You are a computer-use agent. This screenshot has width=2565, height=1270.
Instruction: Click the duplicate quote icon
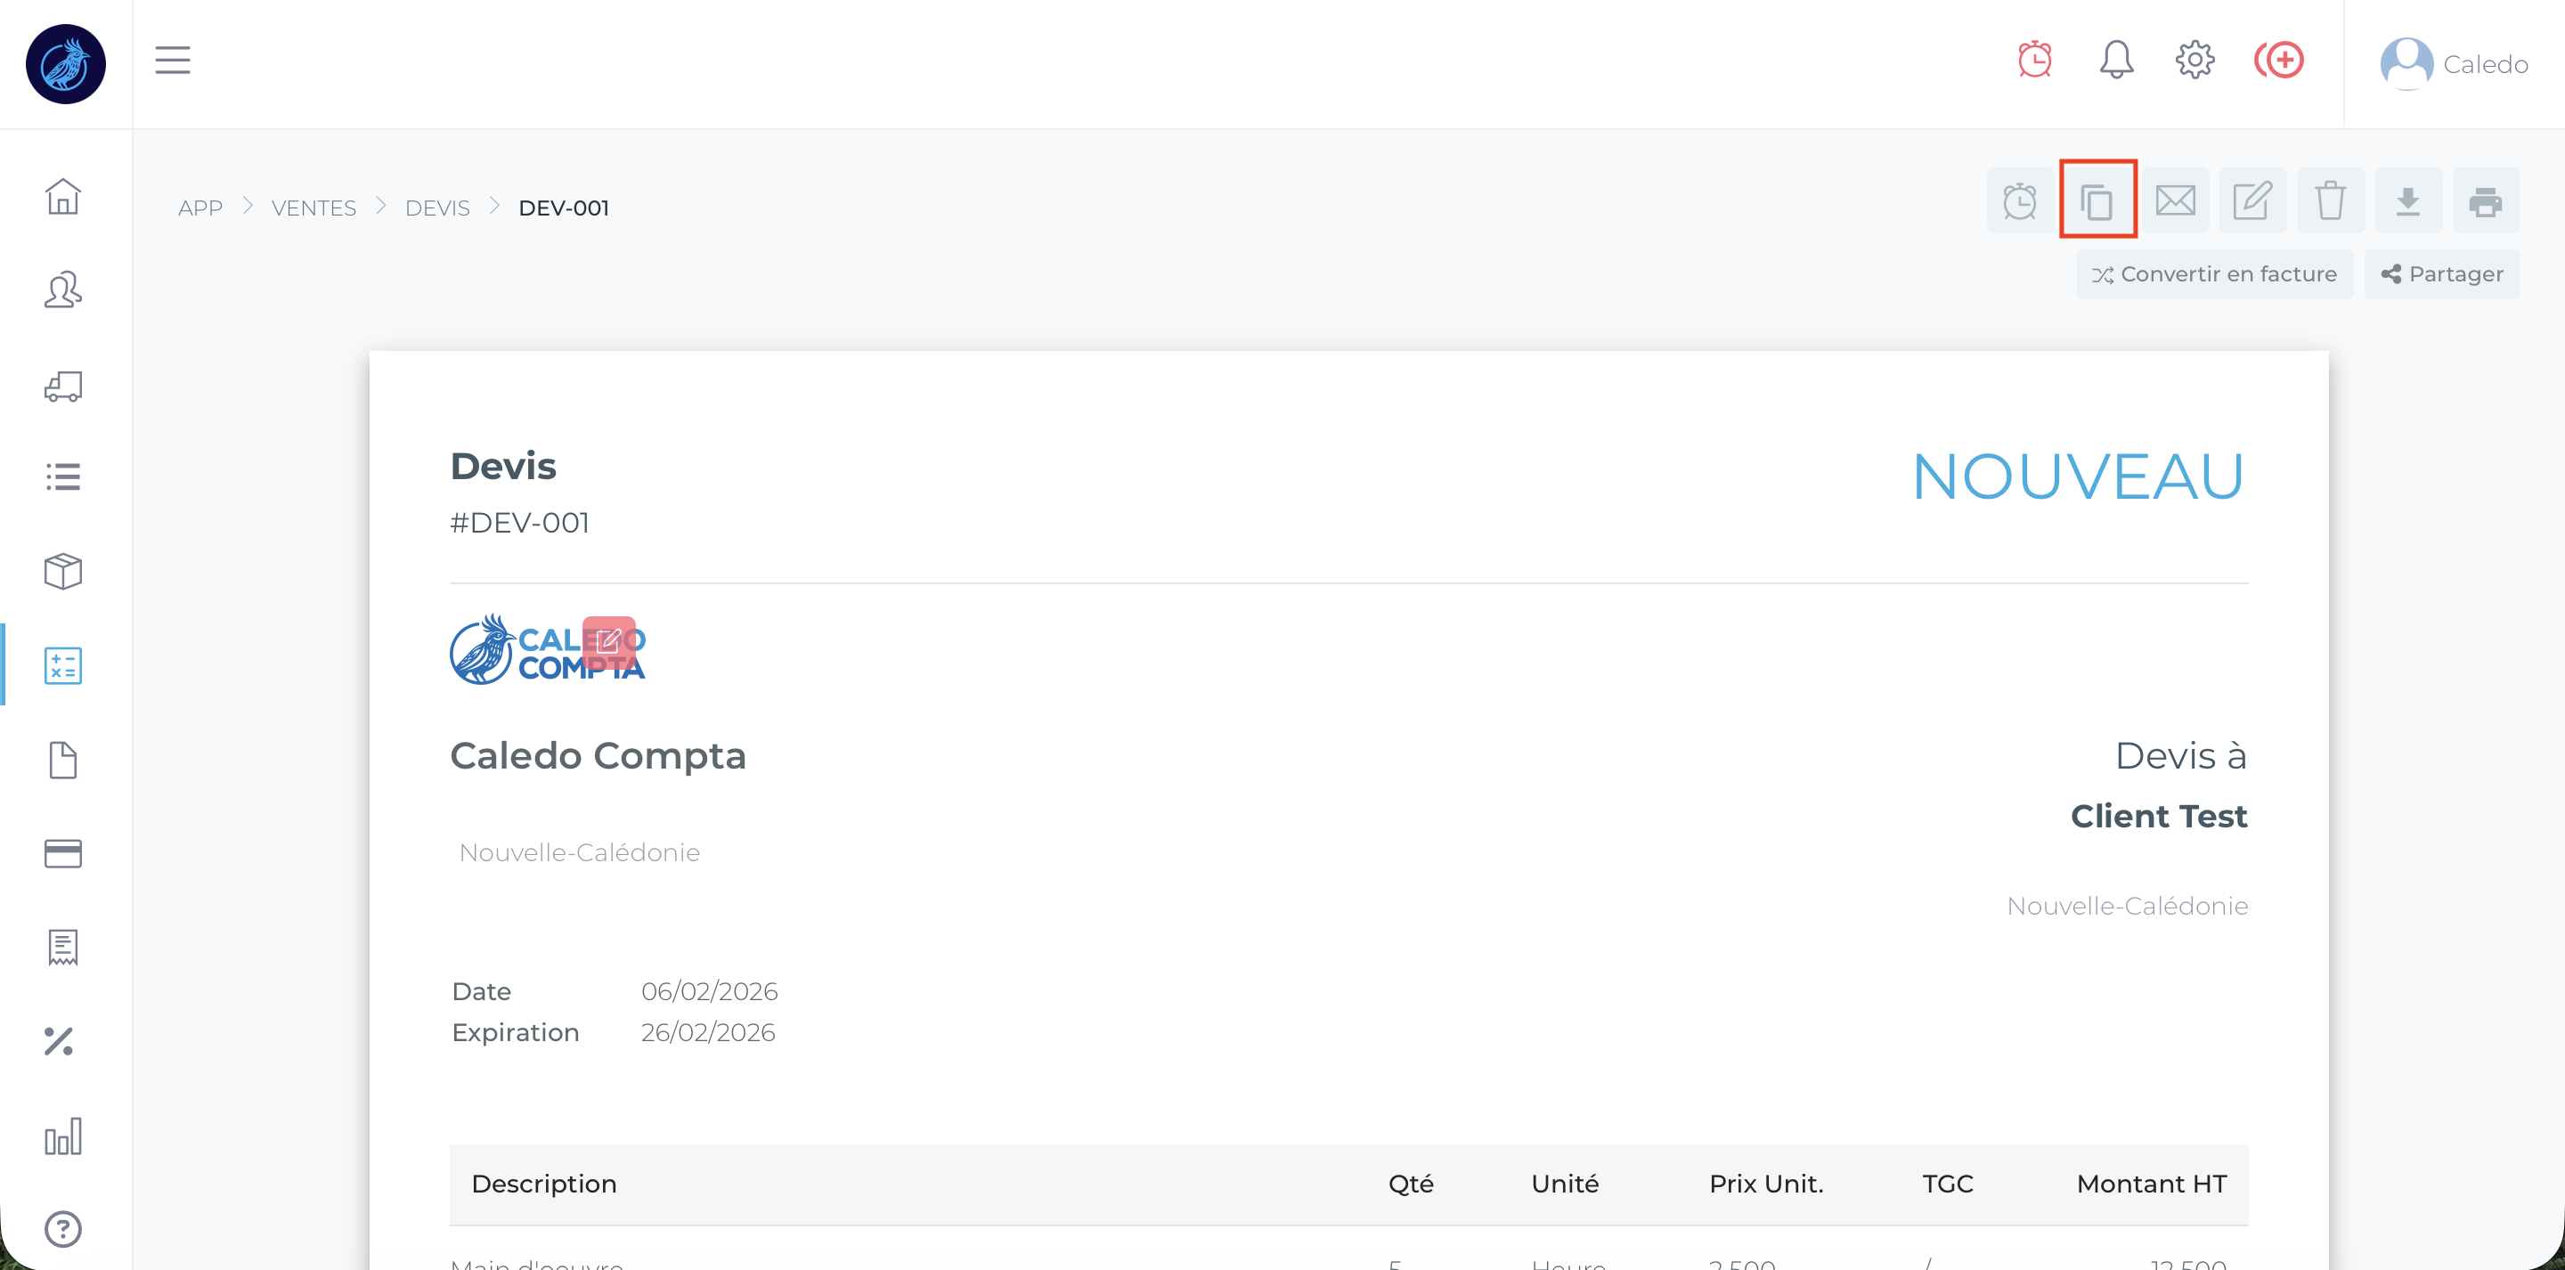tap(2097, 201)
